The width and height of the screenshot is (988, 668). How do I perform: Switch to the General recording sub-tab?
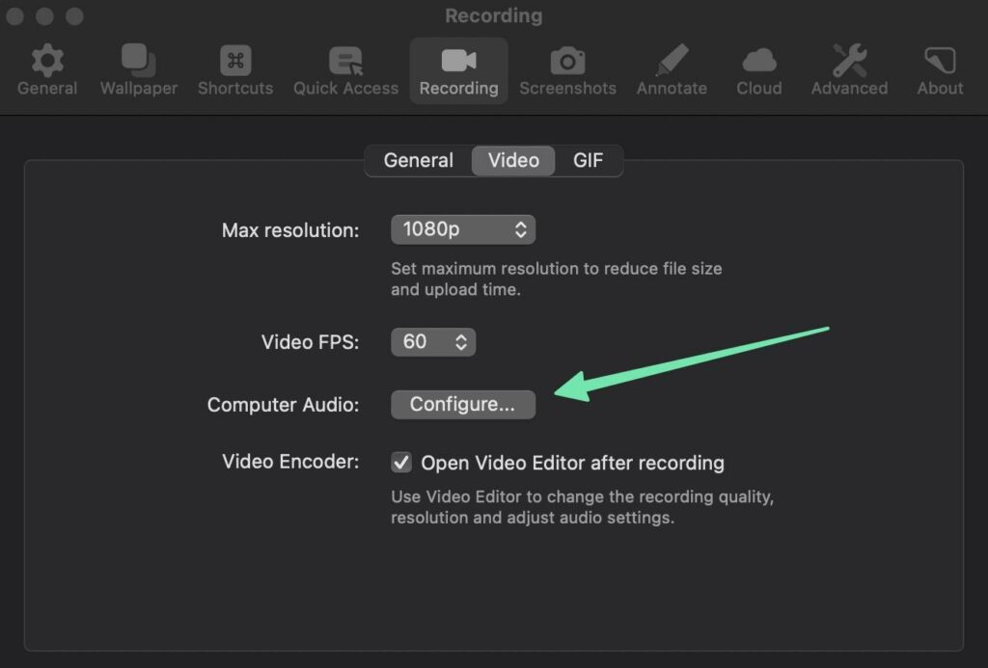click(x=418, y=161)
